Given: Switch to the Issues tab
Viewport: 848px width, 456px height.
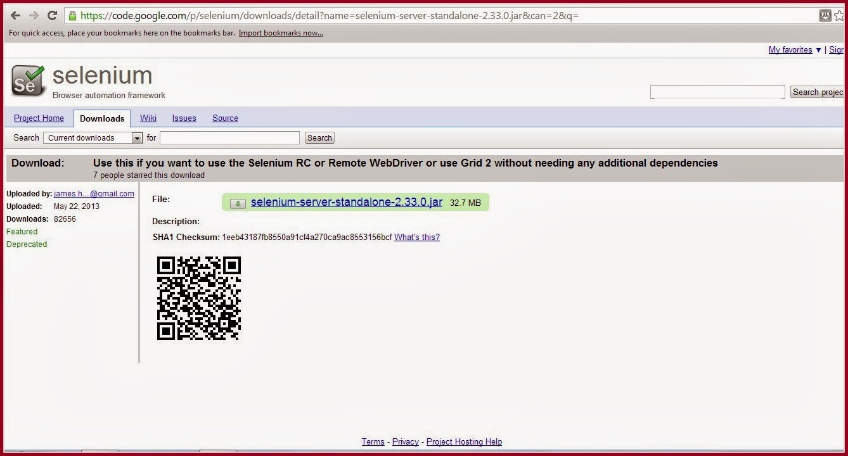Looking at the screenshot, I should click(184, 118).
